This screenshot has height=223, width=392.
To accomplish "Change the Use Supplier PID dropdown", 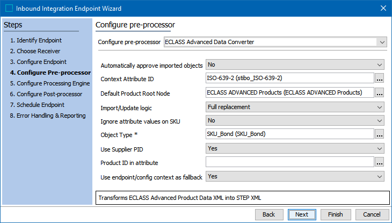I will pyautogui.click(x=295, y=148).
